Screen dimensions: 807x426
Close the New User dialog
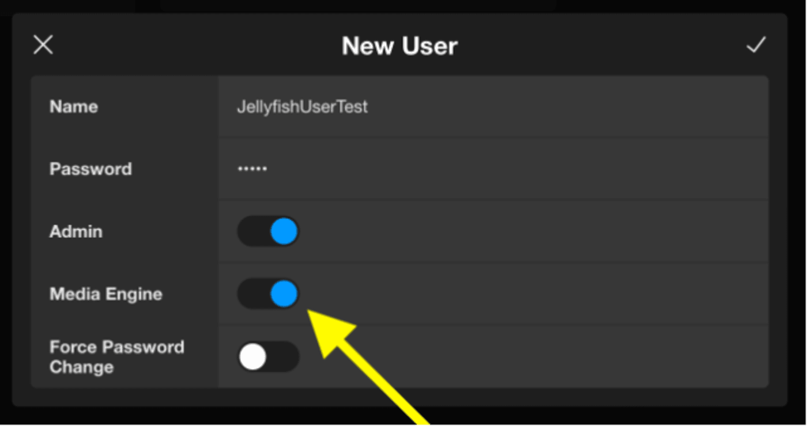pos(43,45)
